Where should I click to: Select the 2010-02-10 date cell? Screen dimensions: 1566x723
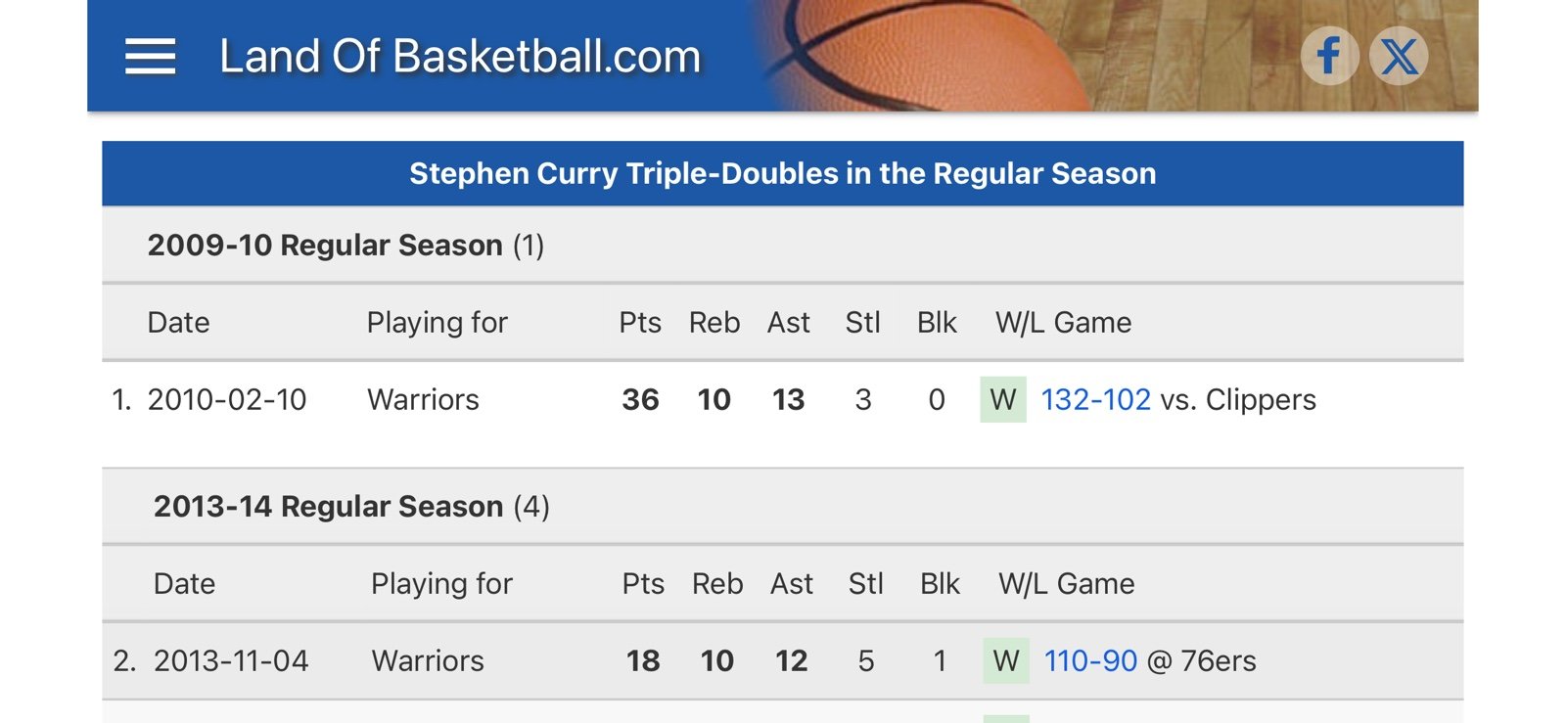click(x=227, y=399)
